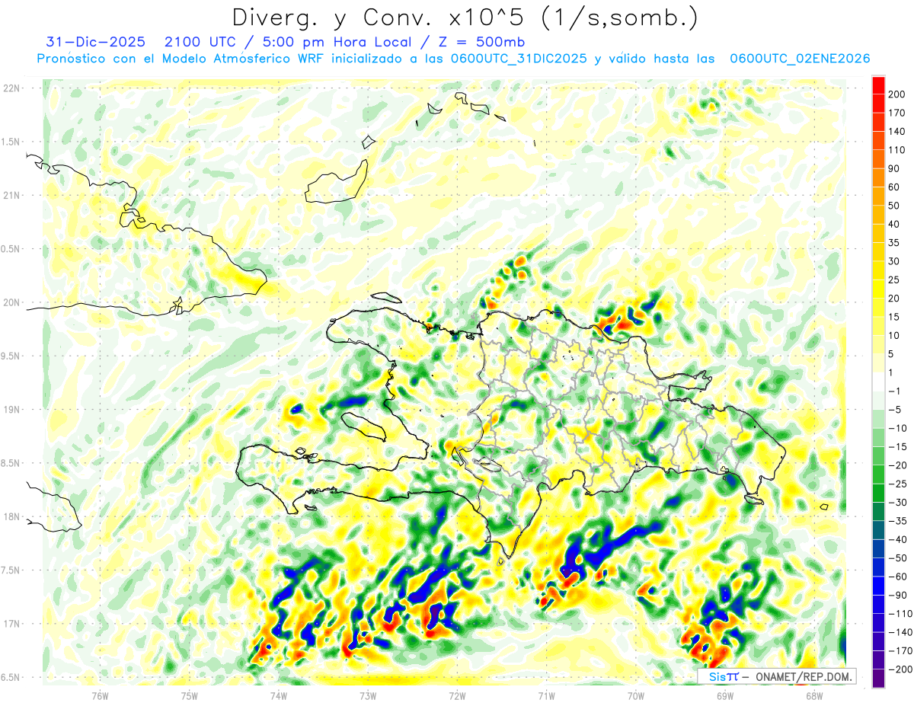
Task: Click the "75W" longitude label
Action: click(x=190, y=695)
